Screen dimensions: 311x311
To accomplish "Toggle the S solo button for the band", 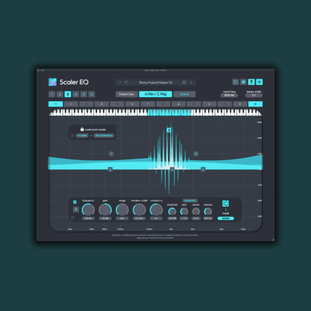I will pos(75,209).
